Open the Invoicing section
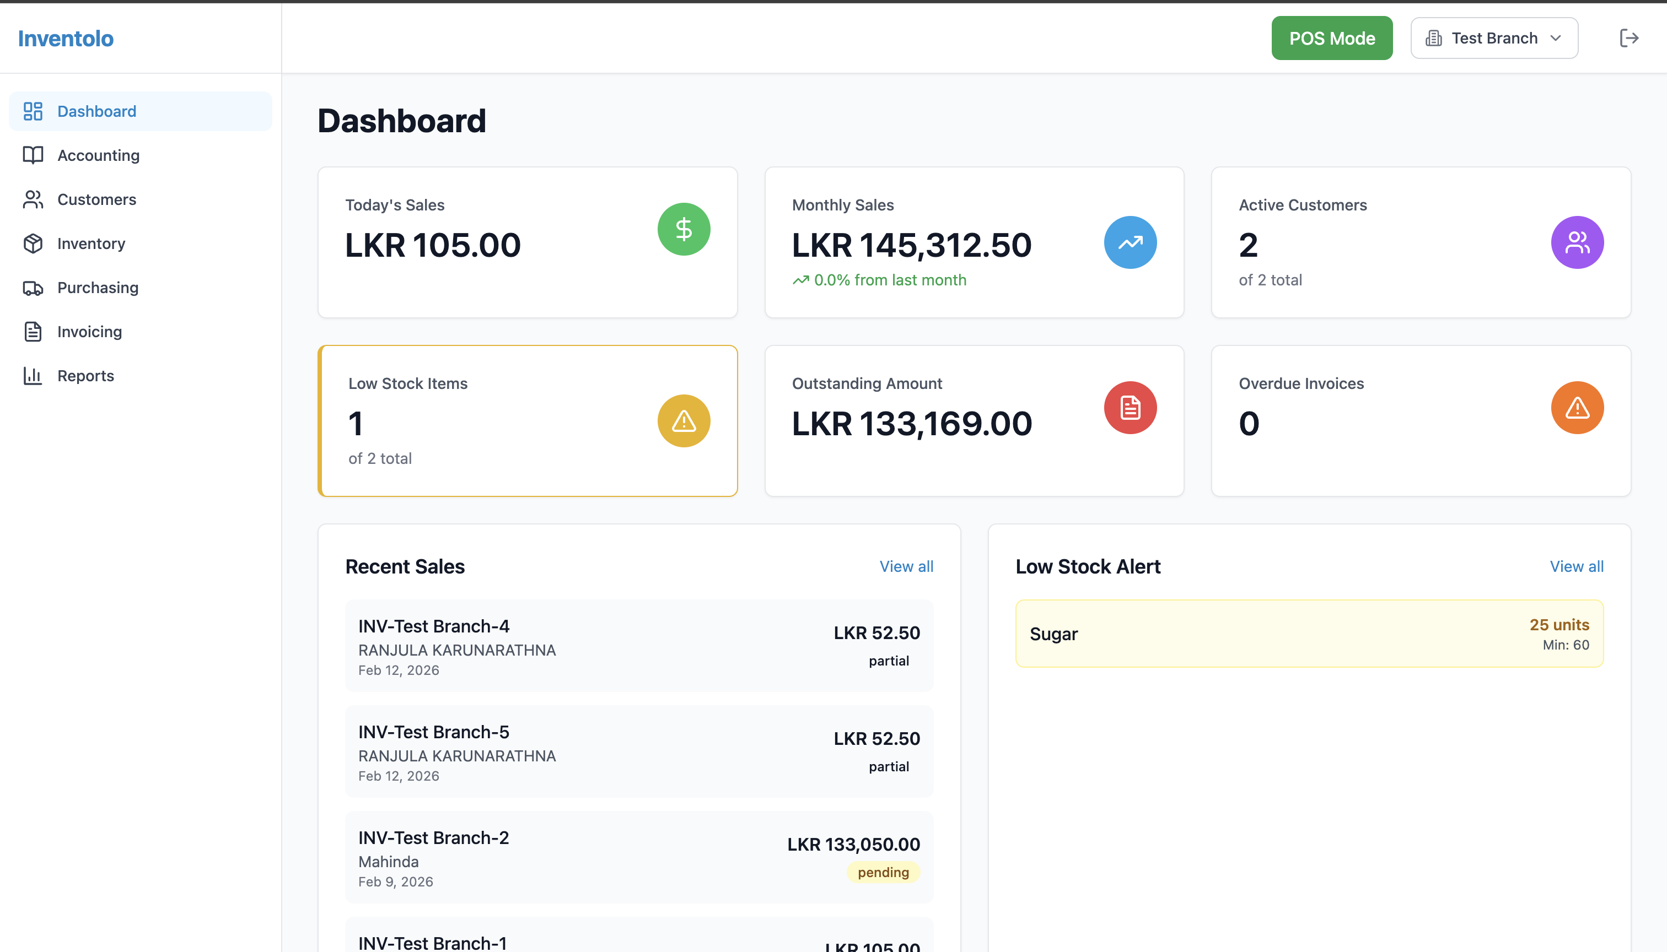1667x952 pixels. (x=89, y=332)
